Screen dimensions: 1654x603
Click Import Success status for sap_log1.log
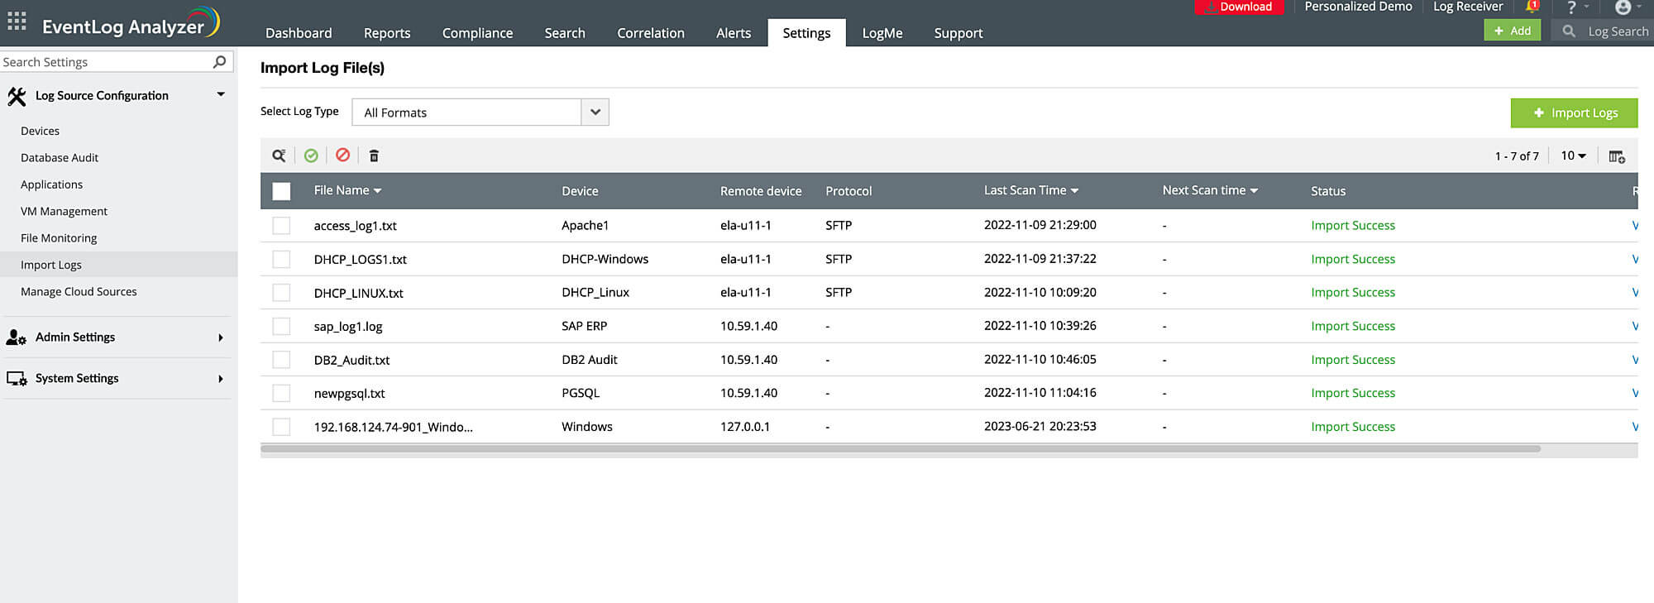[1353, 326]
